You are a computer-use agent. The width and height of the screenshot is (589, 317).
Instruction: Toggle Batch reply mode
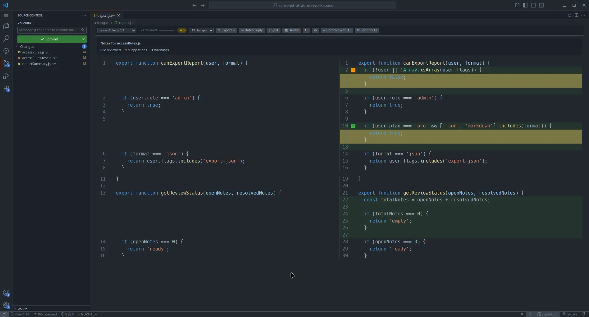(252, 30)
